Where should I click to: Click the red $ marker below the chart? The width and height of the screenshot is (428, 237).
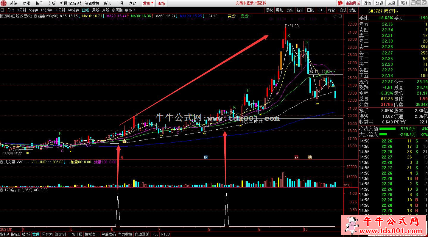122,157
